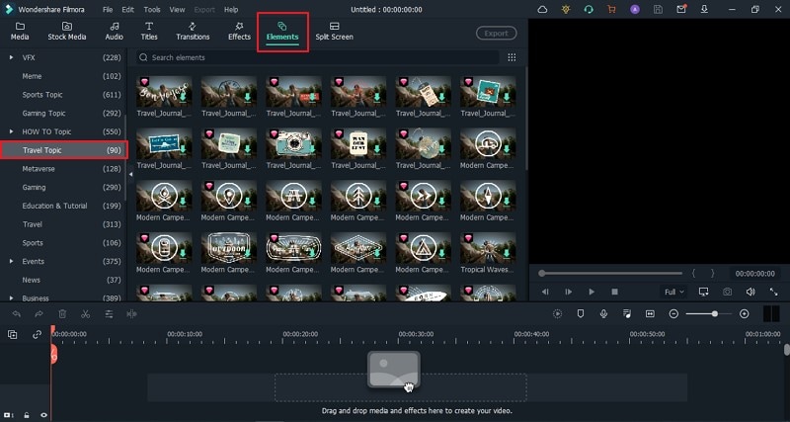Click the lightbulb tips icon
Viewport: 790px width, 422px height.
click(x=565, y=10)
